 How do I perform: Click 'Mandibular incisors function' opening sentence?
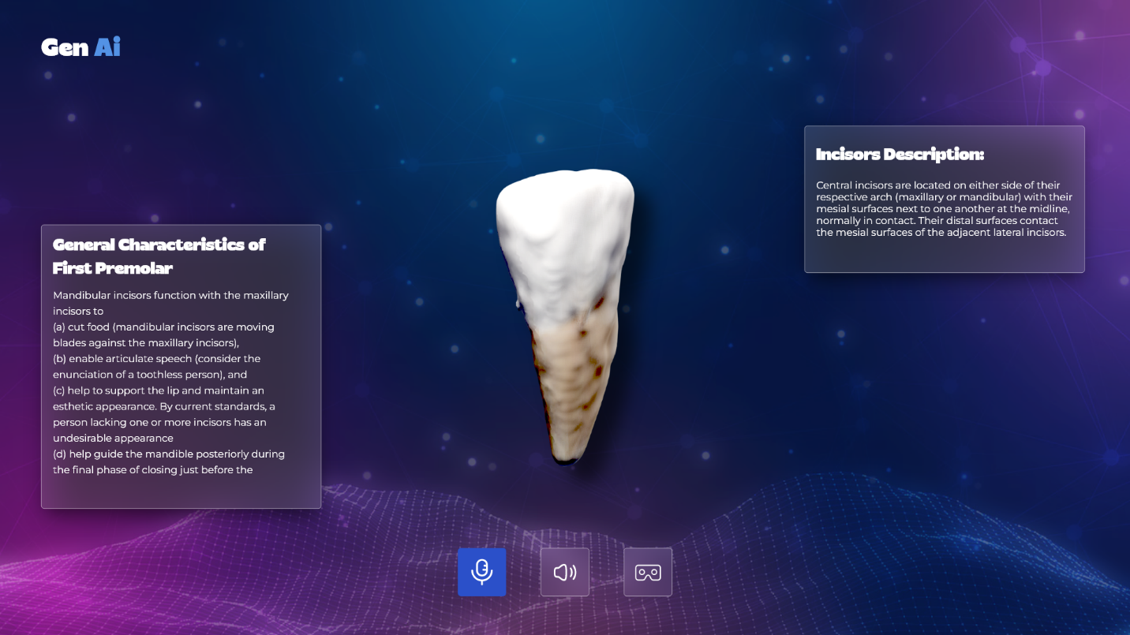click(x=170, y=295)
